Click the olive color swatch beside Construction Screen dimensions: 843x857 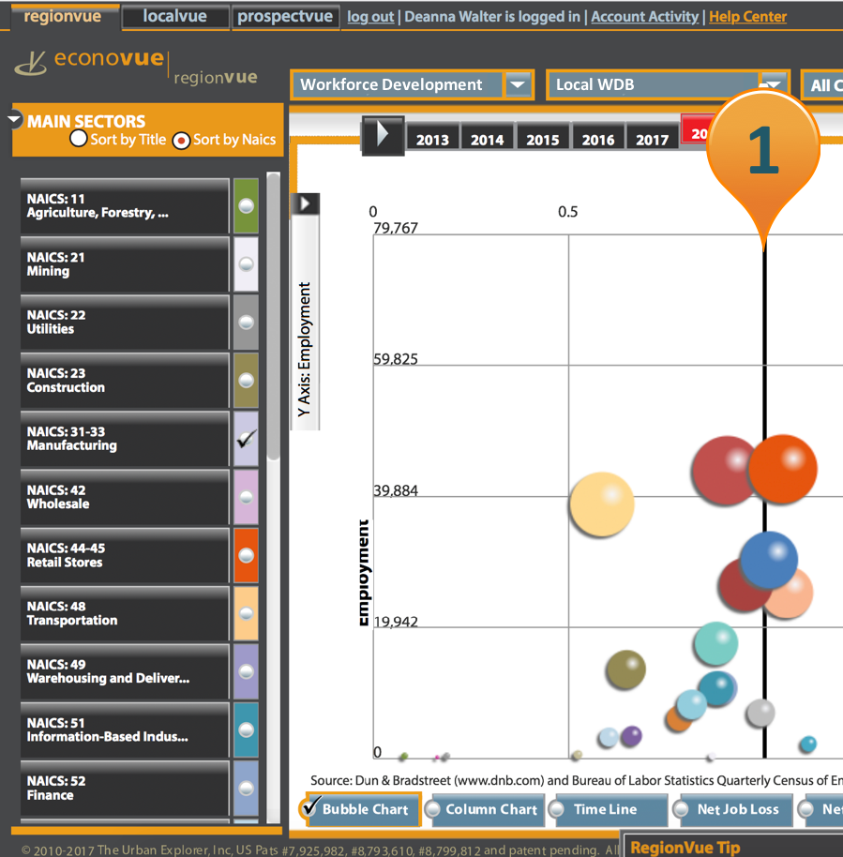[x=246, y=381]
